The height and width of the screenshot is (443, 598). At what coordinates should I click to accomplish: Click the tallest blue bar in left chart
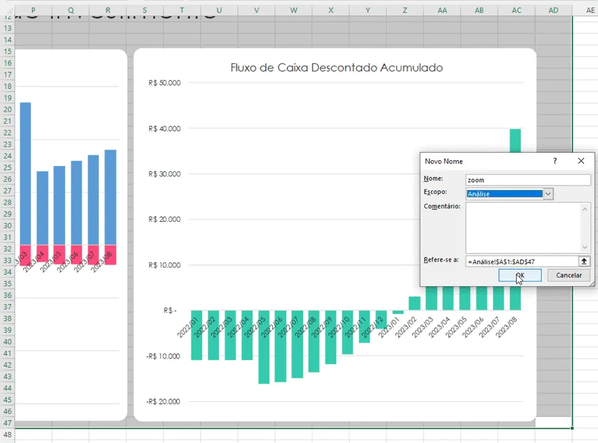pos(25,173)
